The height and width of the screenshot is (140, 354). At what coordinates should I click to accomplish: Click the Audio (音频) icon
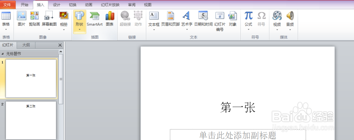(x=290, y=16)
